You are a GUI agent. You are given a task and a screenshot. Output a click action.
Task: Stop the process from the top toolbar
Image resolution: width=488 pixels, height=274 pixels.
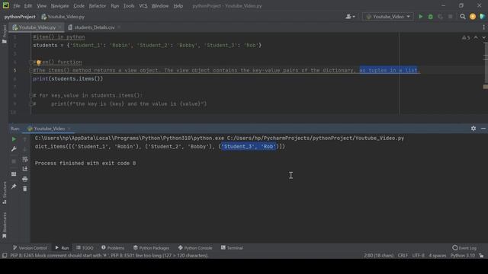coord(451,17)
